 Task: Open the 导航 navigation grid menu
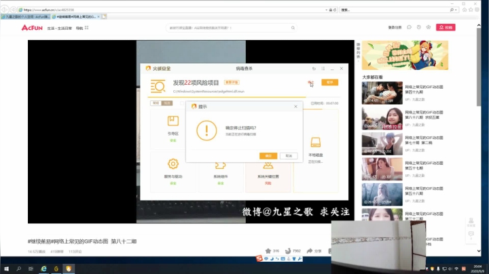point(82,28)
